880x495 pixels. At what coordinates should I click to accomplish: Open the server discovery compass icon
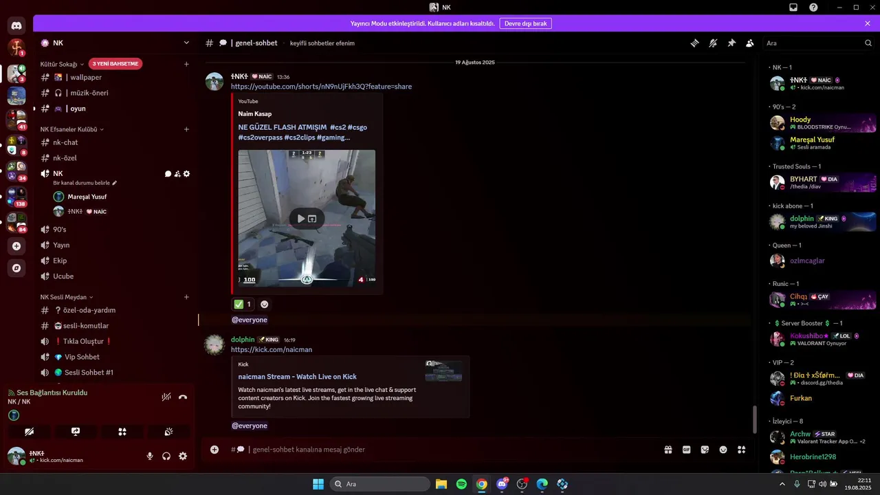point(16,267)
